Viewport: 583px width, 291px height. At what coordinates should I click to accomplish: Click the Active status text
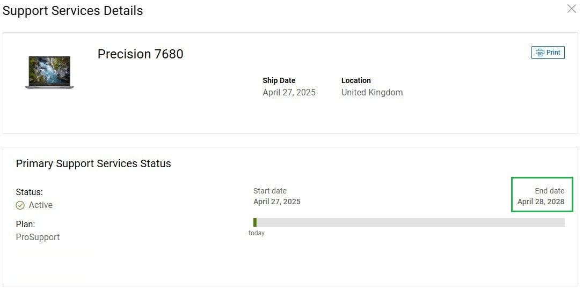tap(41, 205)
